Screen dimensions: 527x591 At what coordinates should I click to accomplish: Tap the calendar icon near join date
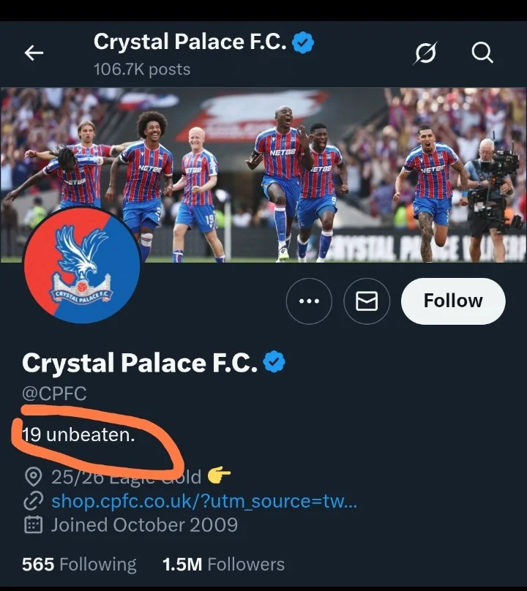click(33, 525)
